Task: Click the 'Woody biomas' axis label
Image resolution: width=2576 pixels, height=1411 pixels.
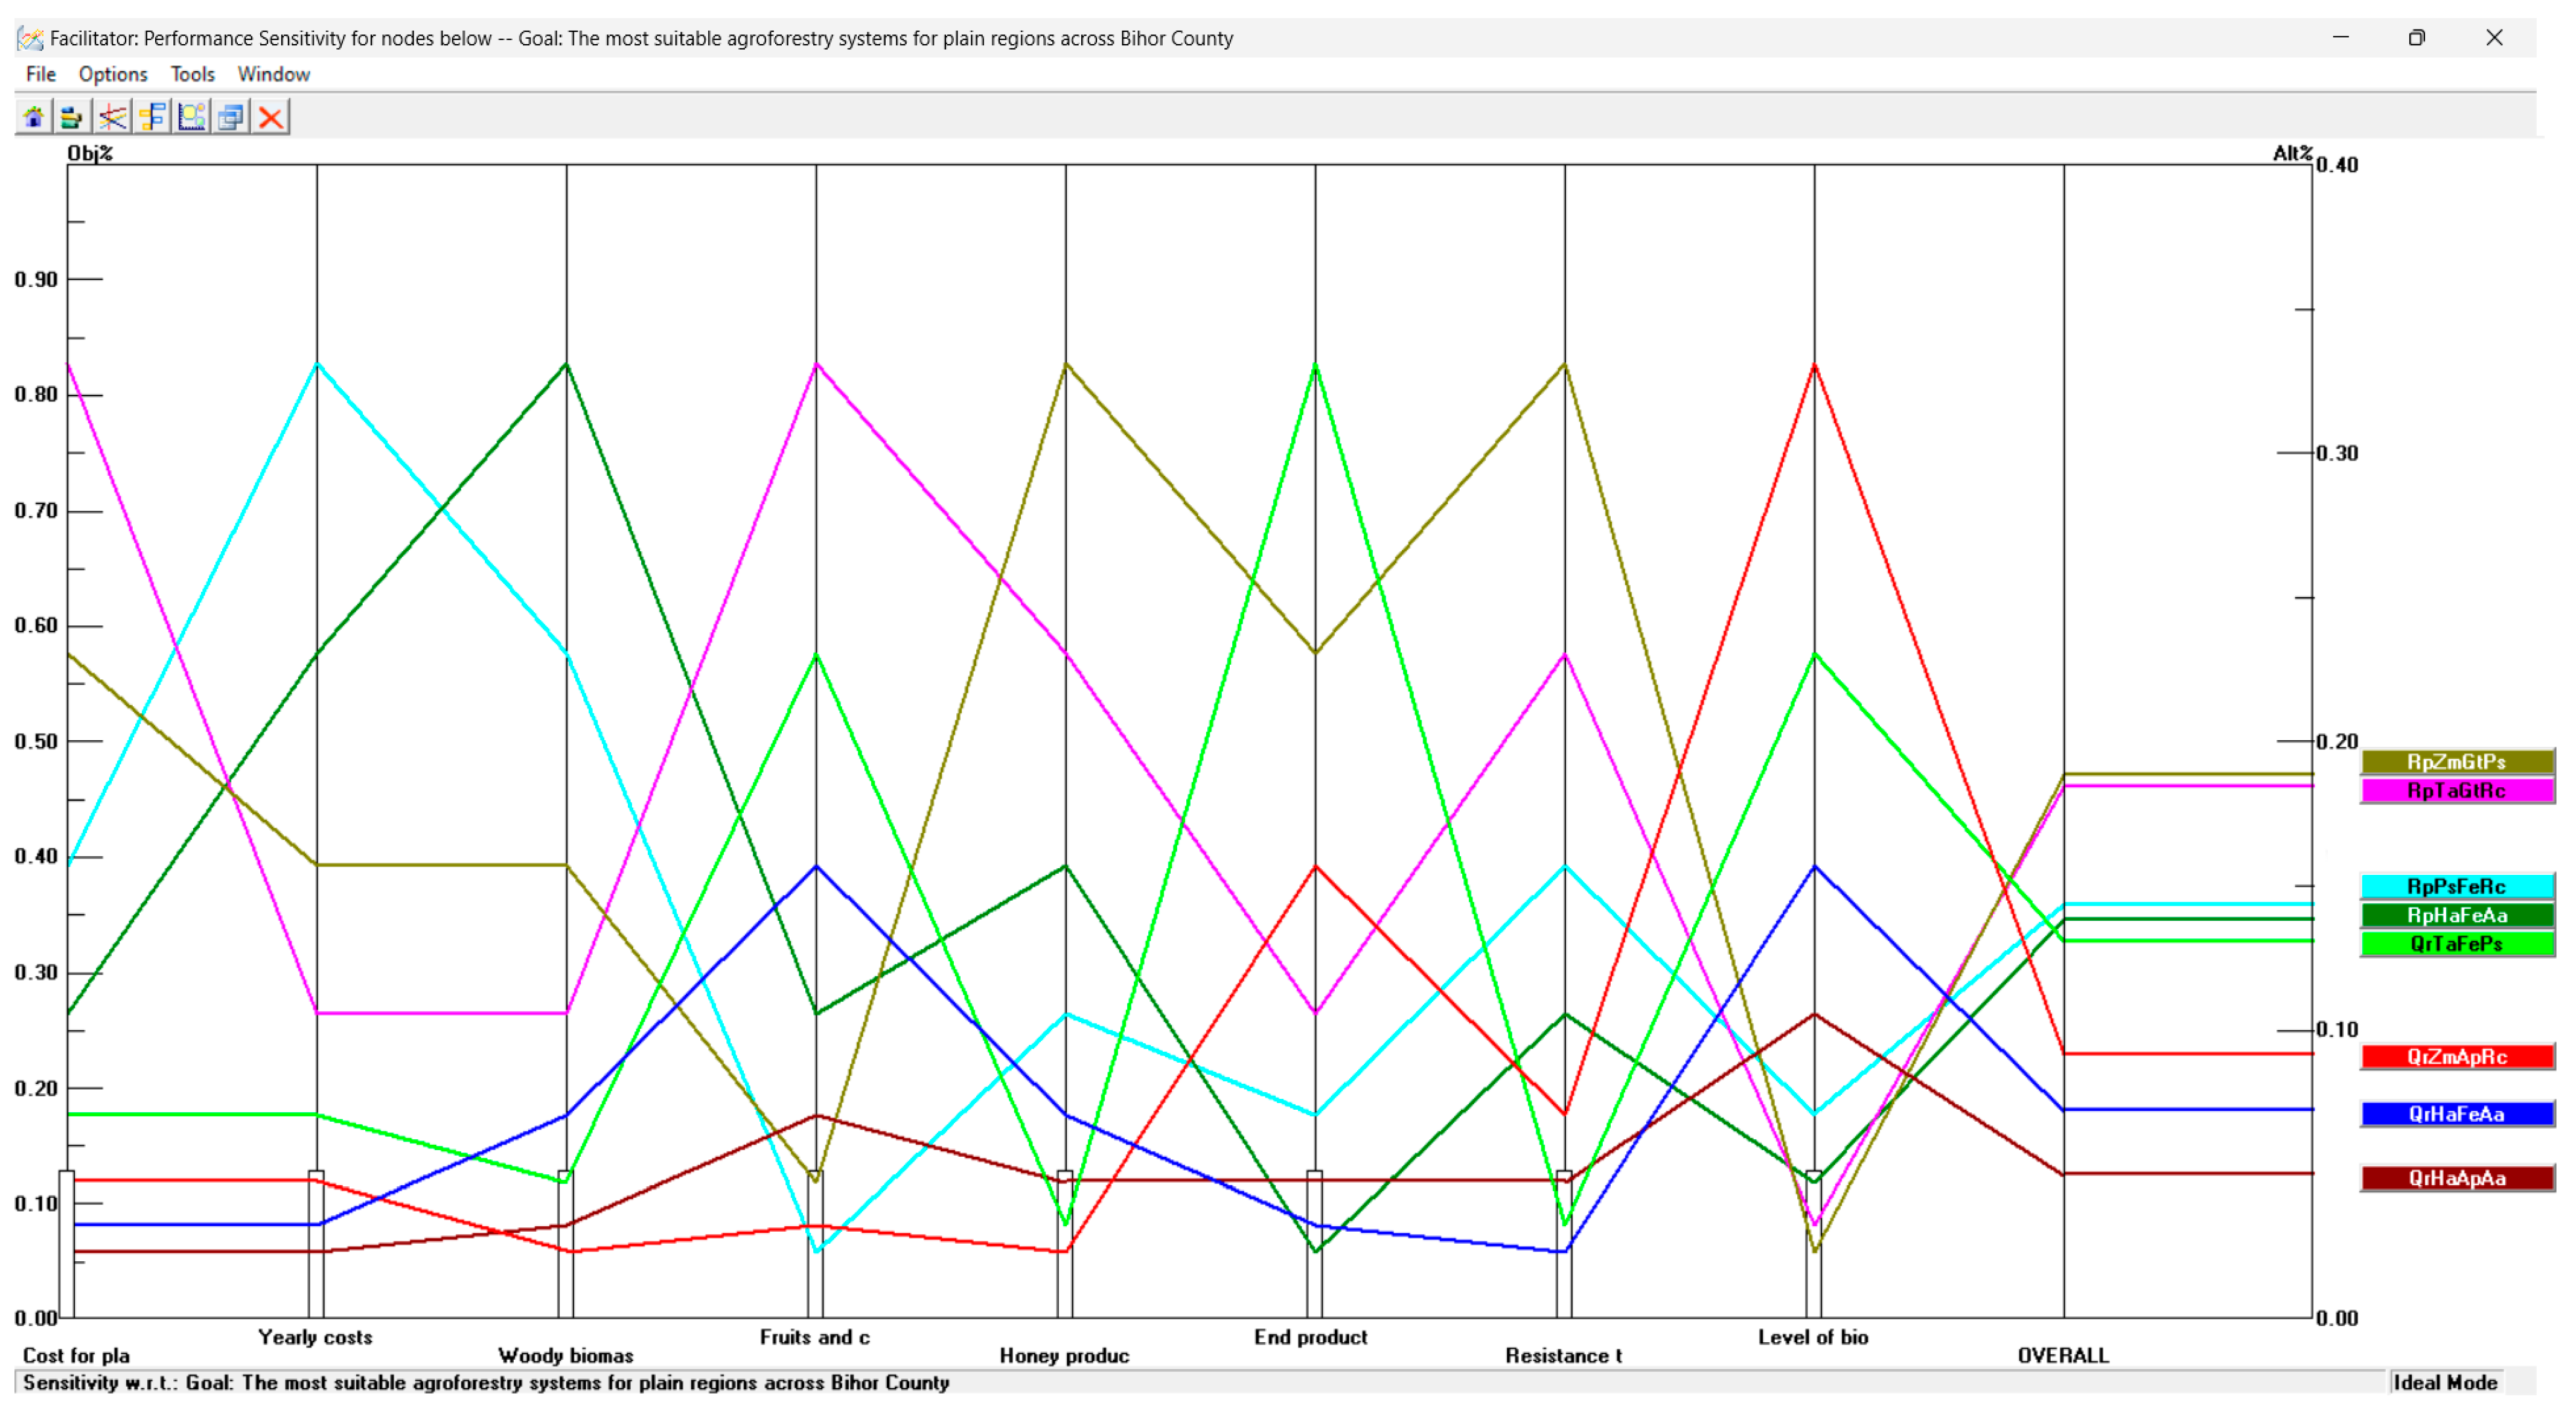Action: coord(566,1356)
